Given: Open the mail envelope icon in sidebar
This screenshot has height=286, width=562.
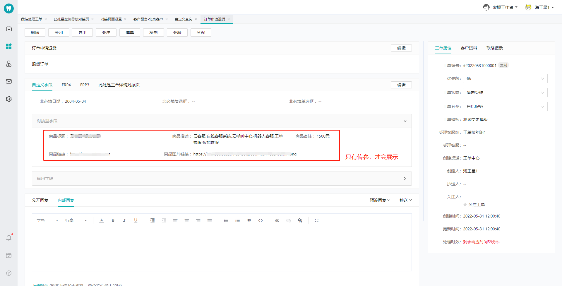Looking at the screenshot, I should (x=9, y=81).
